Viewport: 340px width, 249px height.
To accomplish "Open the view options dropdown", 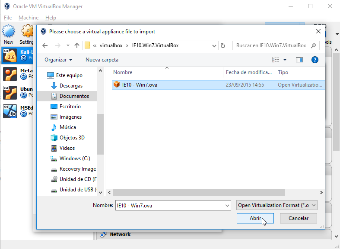I will pos(285,60).
